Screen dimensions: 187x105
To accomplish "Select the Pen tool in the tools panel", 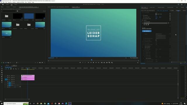I will tap(2, 76).
